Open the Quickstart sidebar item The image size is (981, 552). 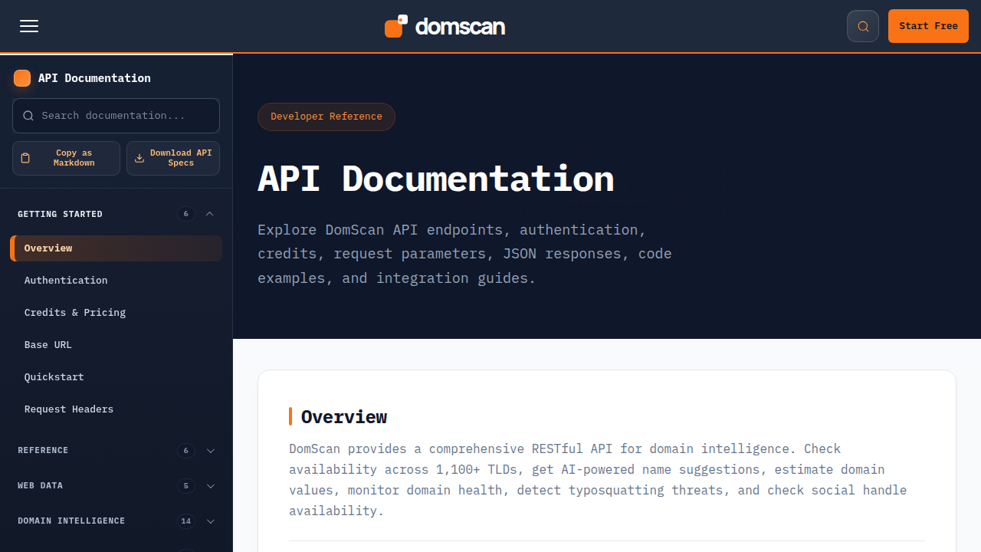pyautogui.click(x=116, y=377)
